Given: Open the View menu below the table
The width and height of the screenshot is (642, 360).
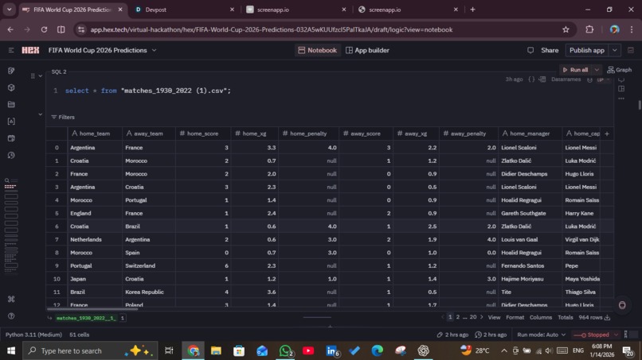Looking at the screenshot, I should coord(494,318).
